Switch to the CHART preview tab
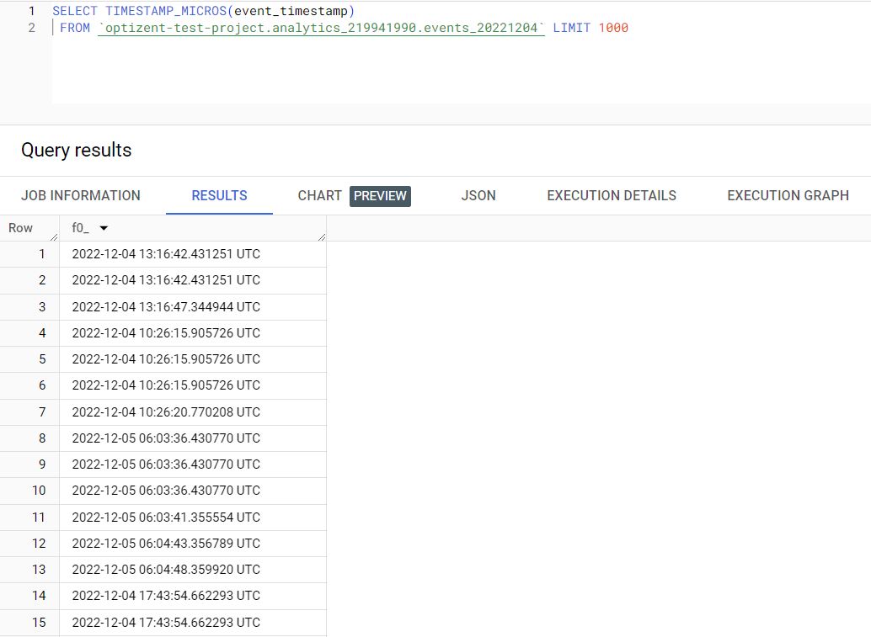The width and height of the screenshot is (871, 637). (318, 195)
